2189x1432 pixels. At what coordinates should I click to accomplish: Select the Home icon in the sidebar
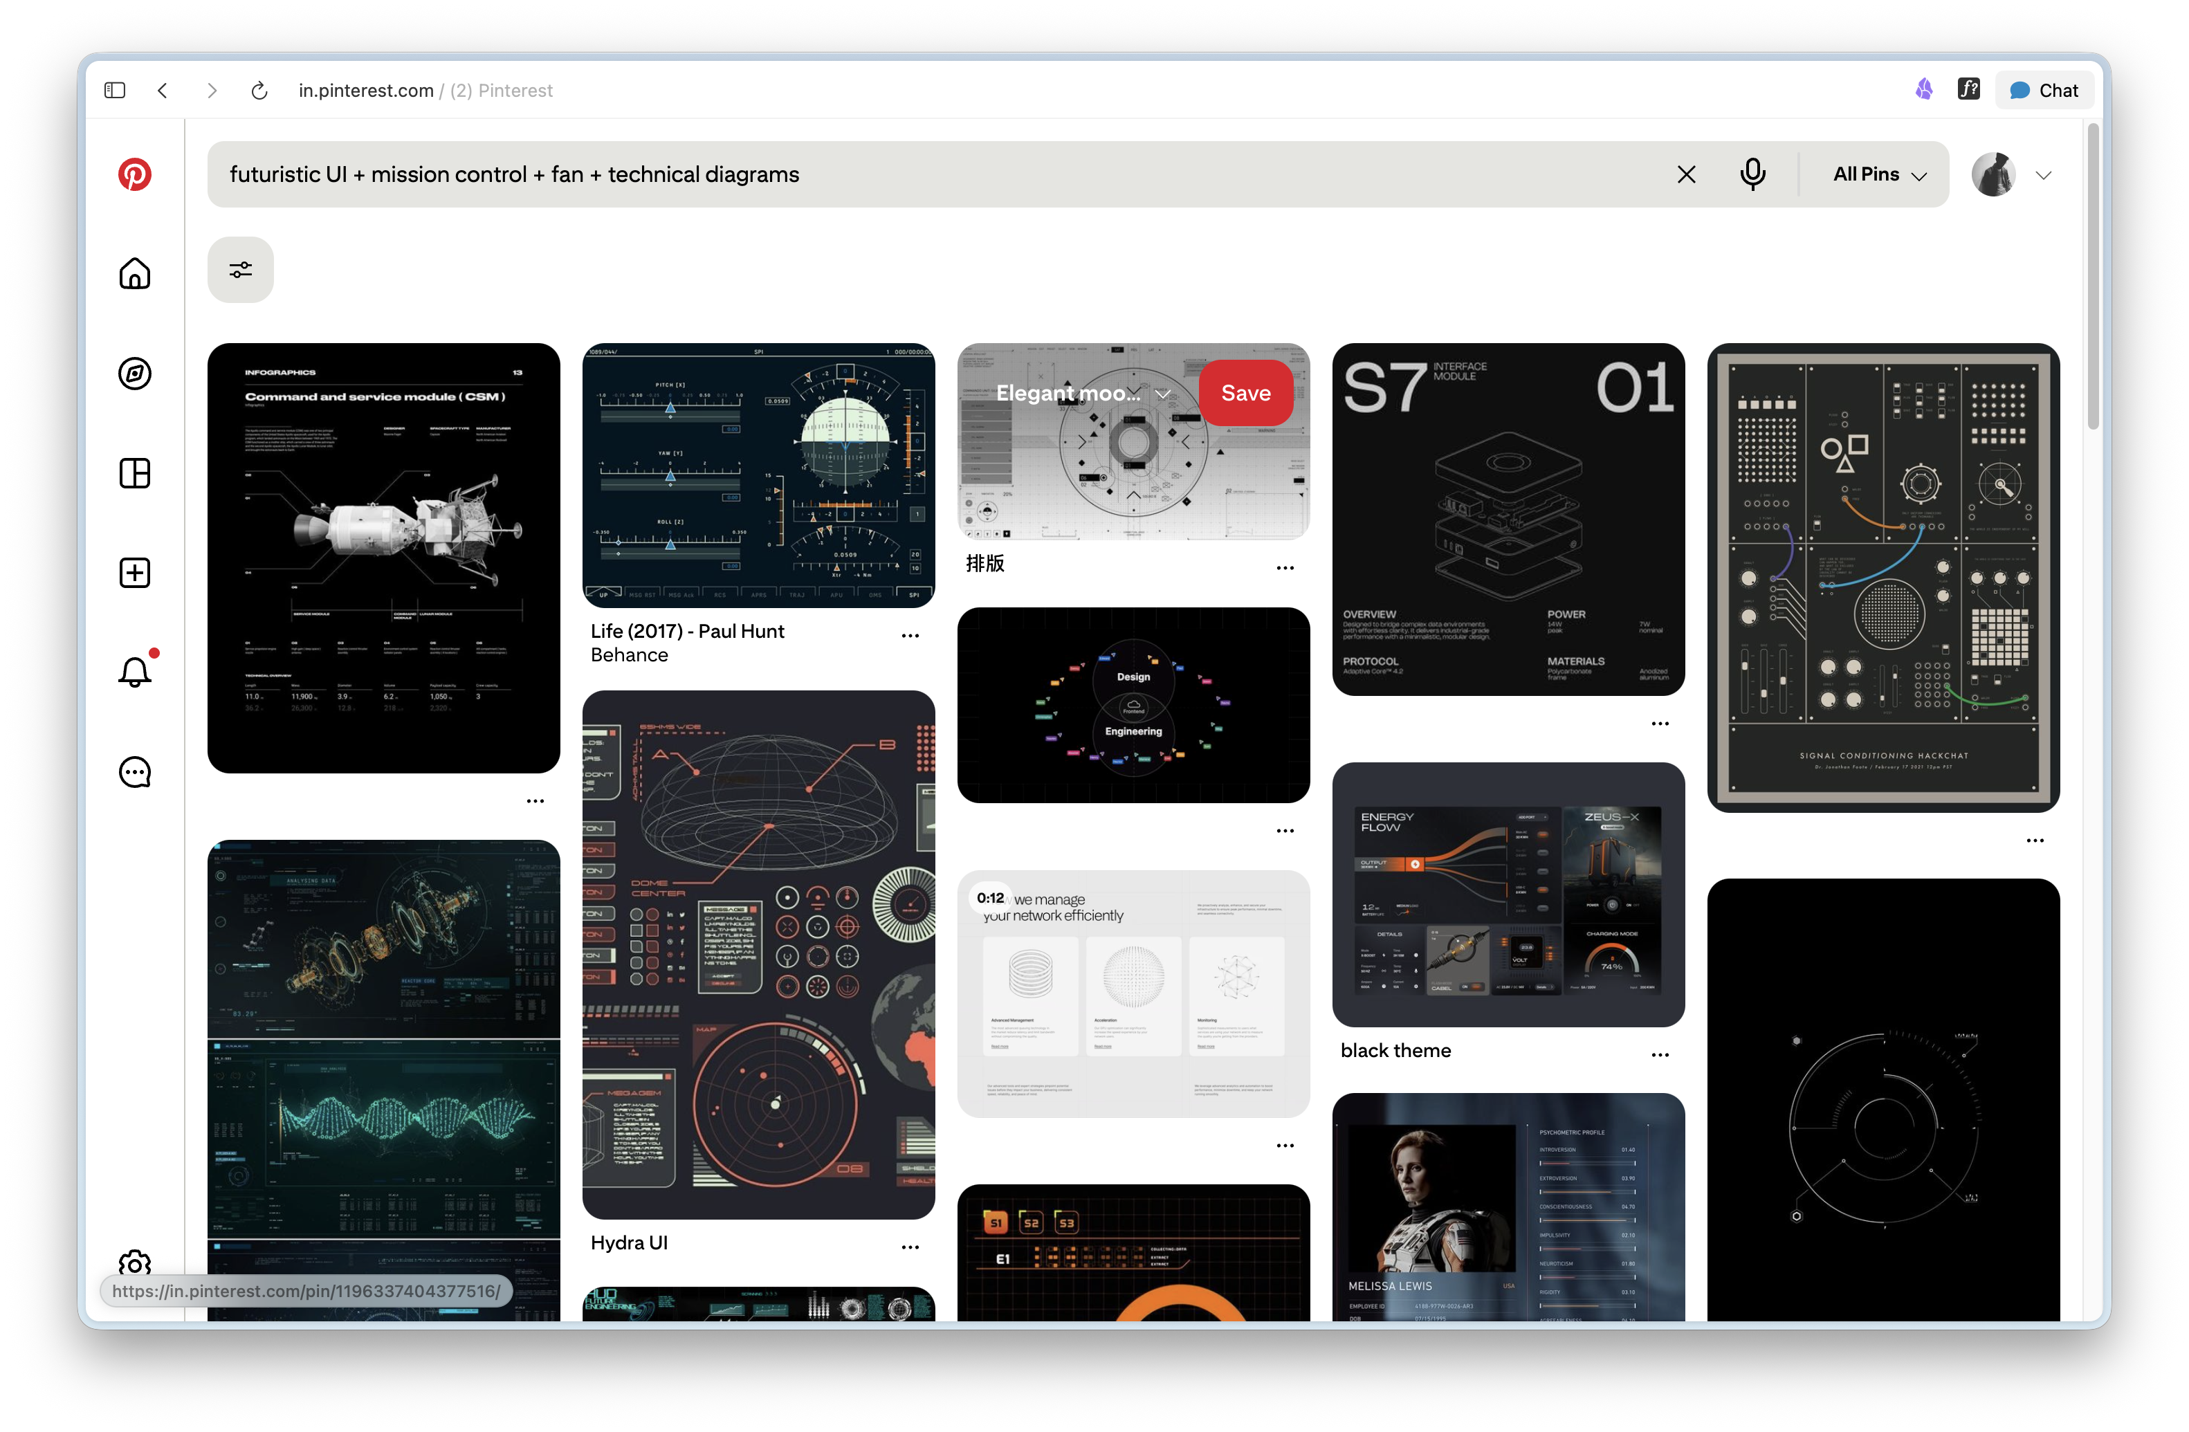[134, 273]
